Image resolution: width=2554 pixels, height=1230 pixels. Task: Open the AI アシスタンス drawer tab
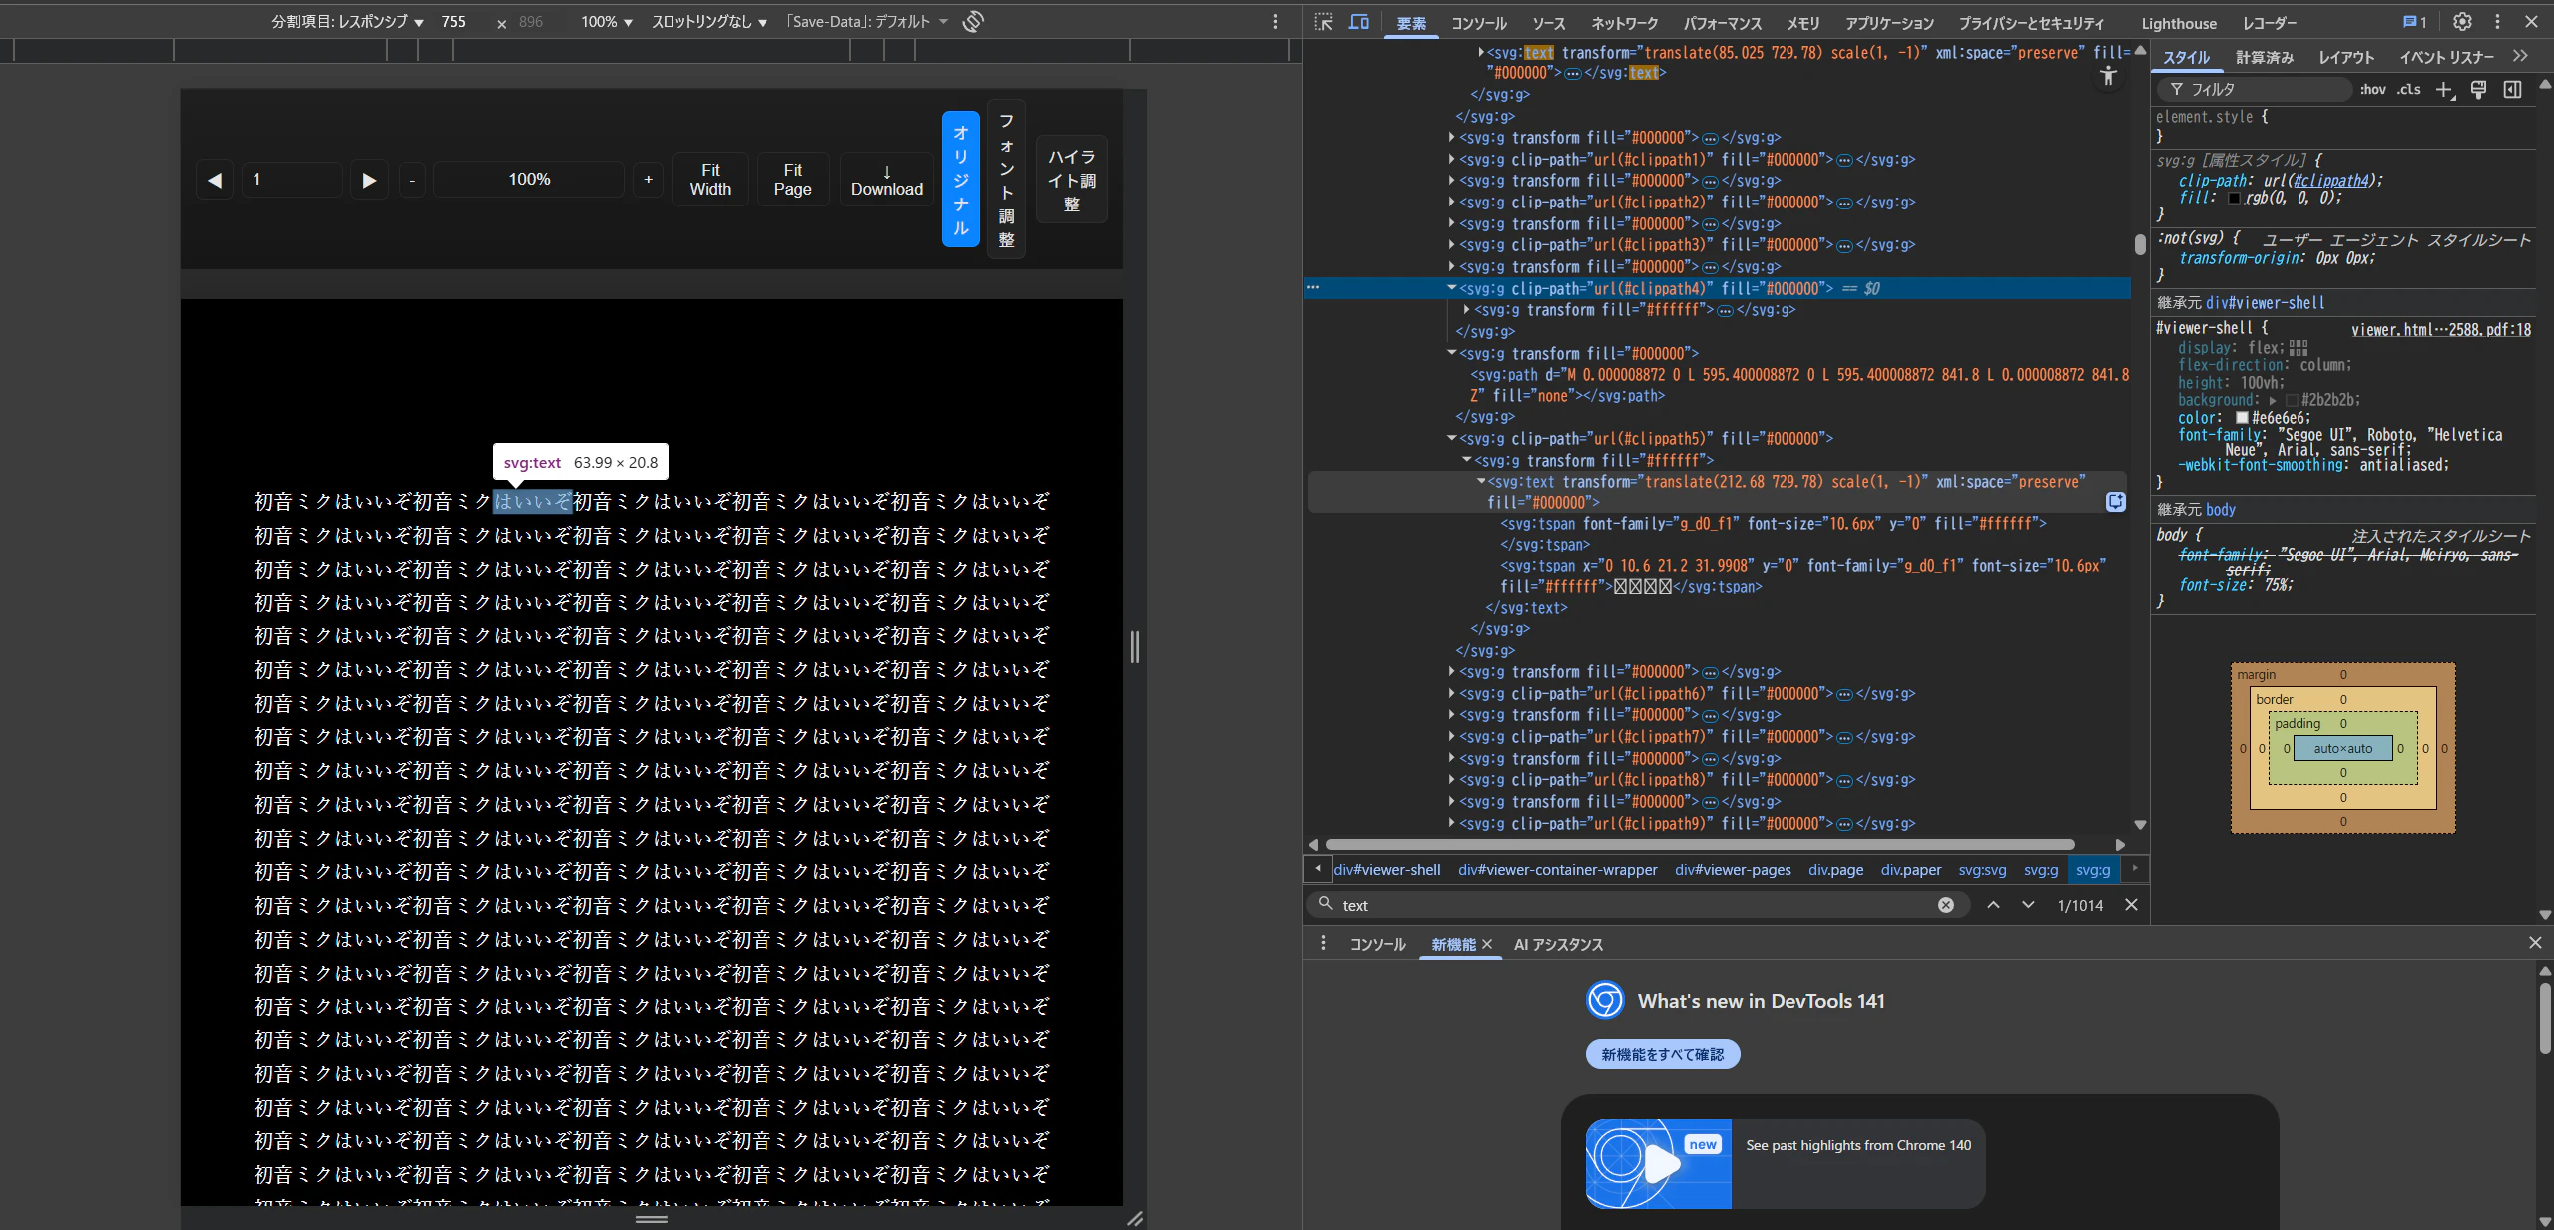(x=1558, y=944)
